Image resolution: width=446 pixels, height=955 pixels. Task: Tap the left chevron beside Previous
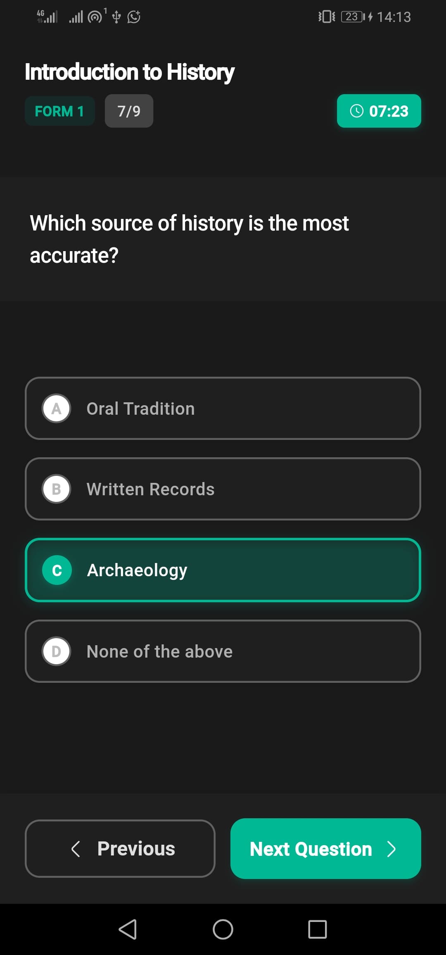click(76, 849)
